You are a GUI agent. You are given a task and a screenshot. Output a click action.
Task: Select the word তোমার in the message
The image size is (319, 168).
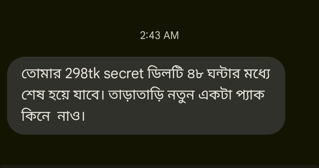coord(41,73)
